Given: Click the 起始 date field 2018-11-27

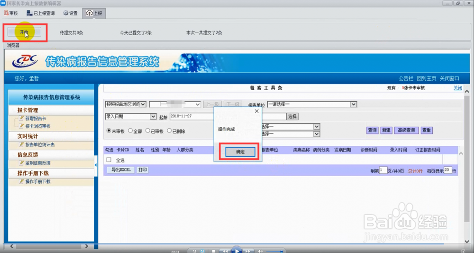Looking at the screenshot, I should (x=192, y=116).
